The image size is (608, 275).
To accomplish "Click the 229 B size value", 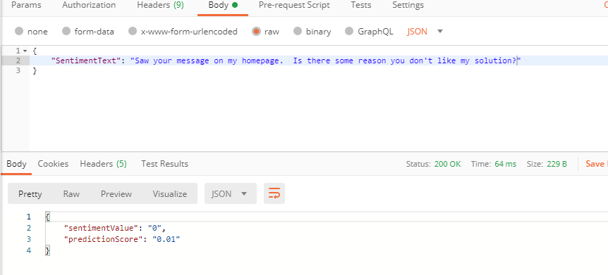I will point(557,164).
